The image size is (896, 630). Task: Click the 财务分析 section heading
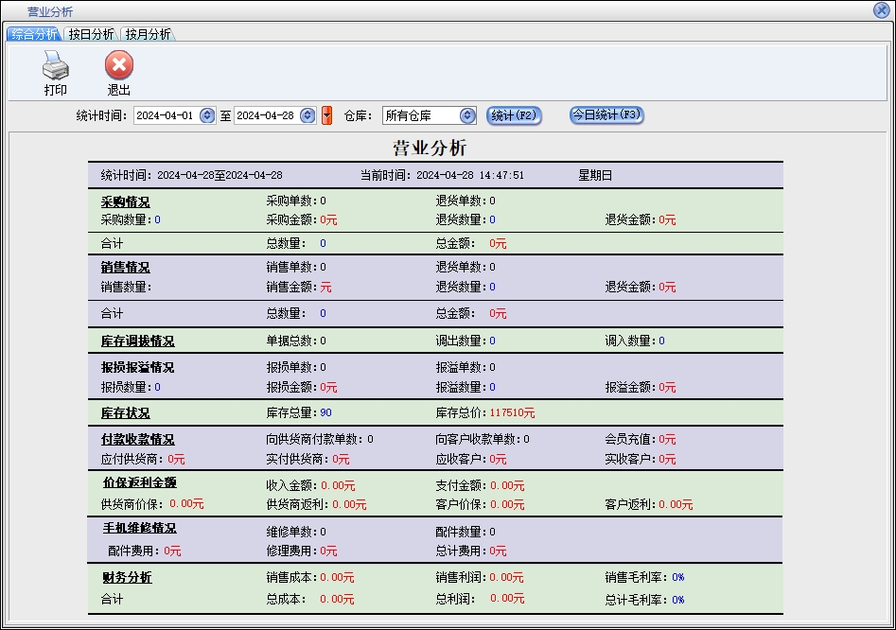point(126,577)
